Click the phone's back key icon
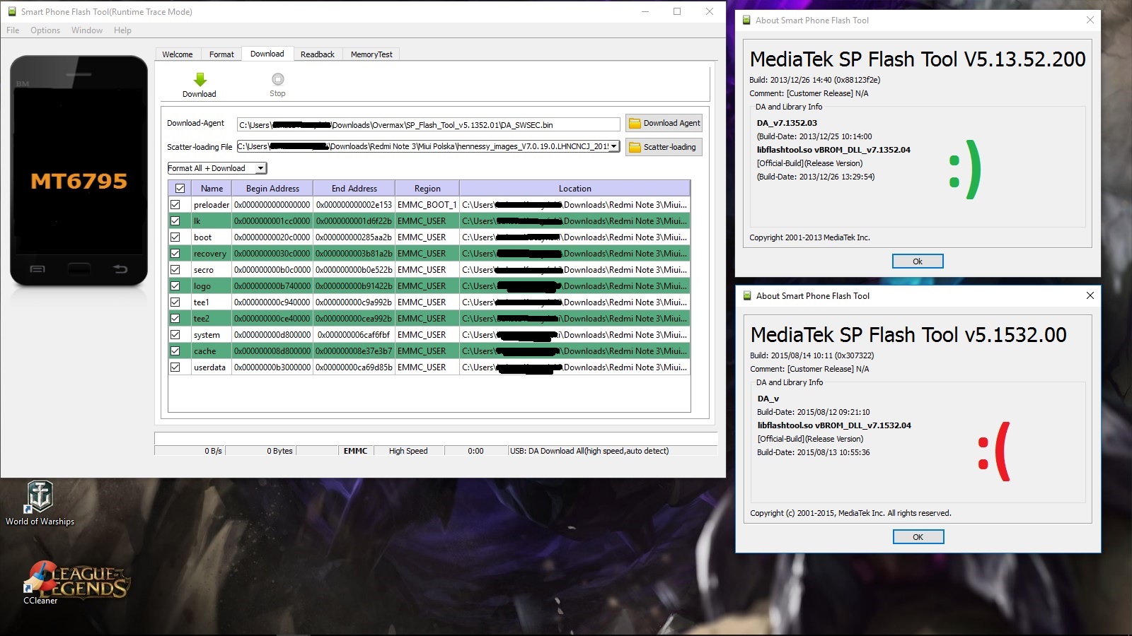1132x636 pixels. coord(120,269)
